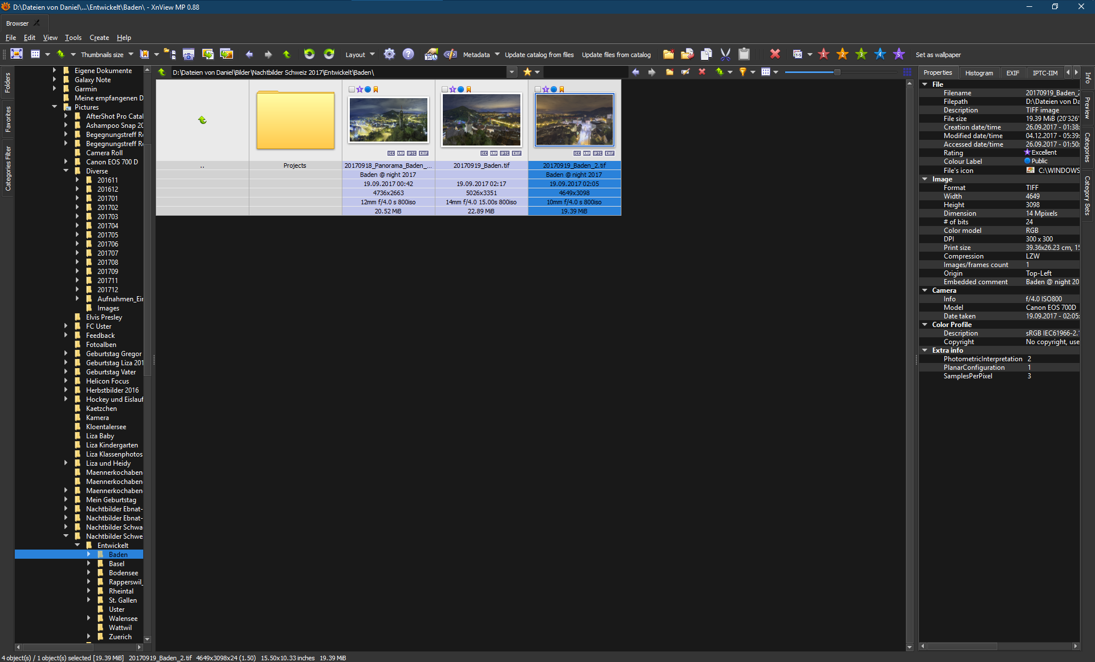Open the Projects folder thumbnail
The width and height of the screenshot is (1095, 662).
[x=295, y=120]
